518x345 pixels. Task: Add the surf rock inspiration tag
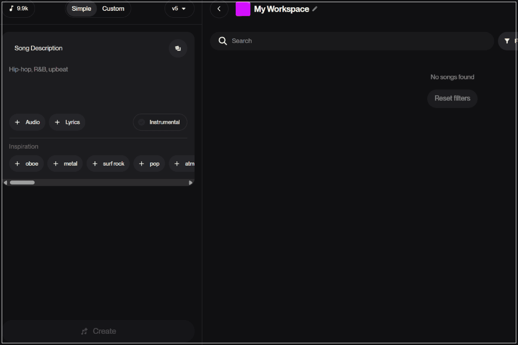click(x=108, y=163)
